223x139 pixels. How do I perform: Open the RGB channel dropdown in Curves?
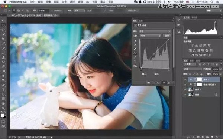[x=150, y=36]
